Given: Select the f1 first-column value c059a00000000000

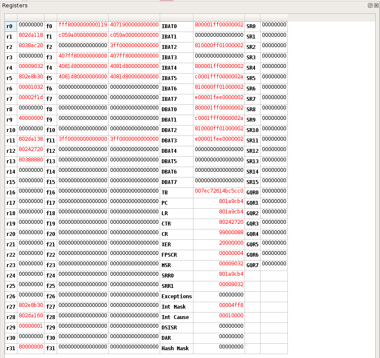Looking at the screenshot, I should pyautogui.click(x=83, y=35).
